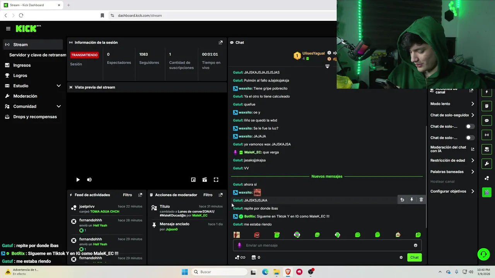Play the stream preview
The image size is (495, 278).
[78, 180]
